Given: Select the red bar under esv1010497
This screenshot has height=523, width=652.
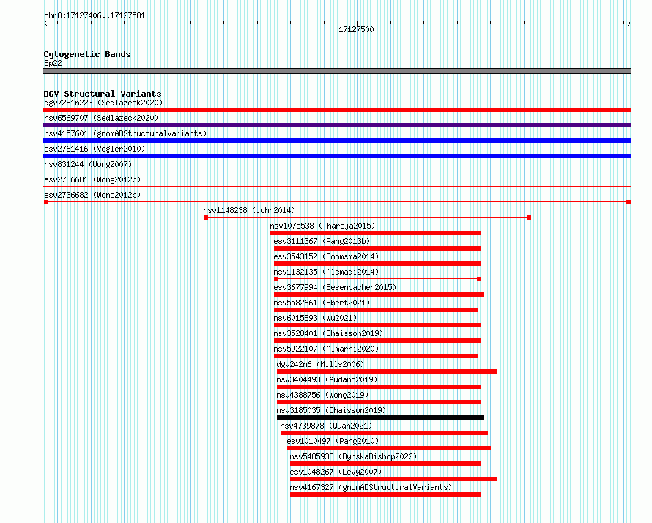Looking at the screenshot, I should (x=389, y=448).
